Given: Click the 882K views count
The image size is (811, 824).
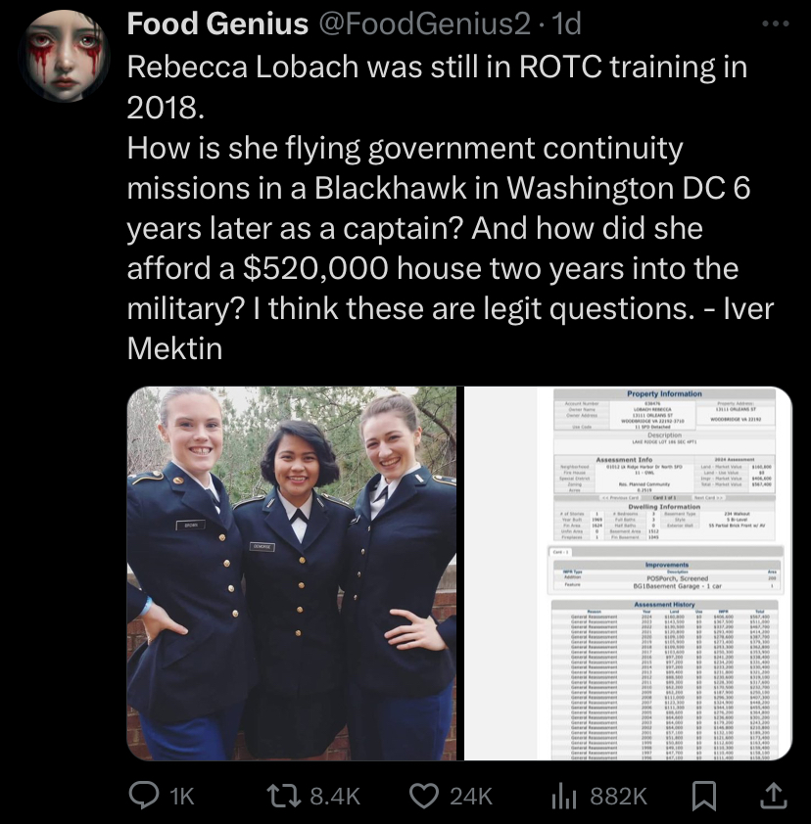Looking at the screenshot, I should pos(618,797).
